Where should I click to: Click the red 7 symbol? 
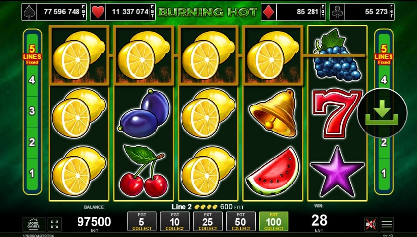coord(337,113)
